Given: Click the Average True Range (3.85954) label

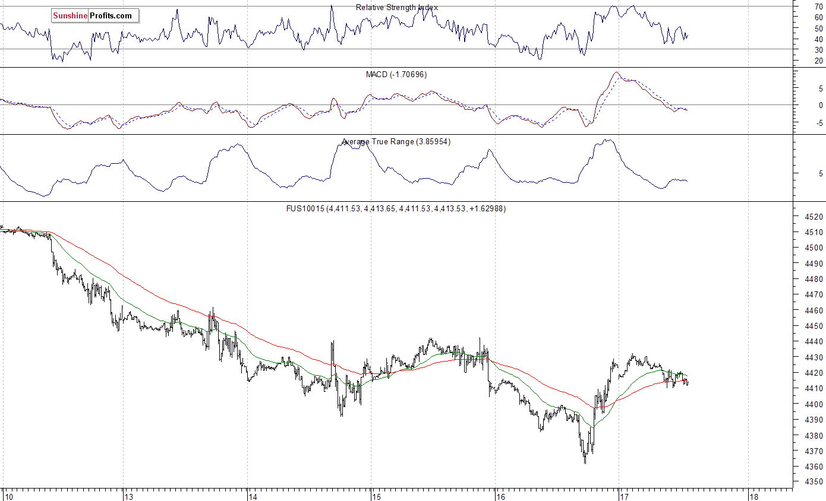Looking at the screenshot, I should click(x=396, y=142).
